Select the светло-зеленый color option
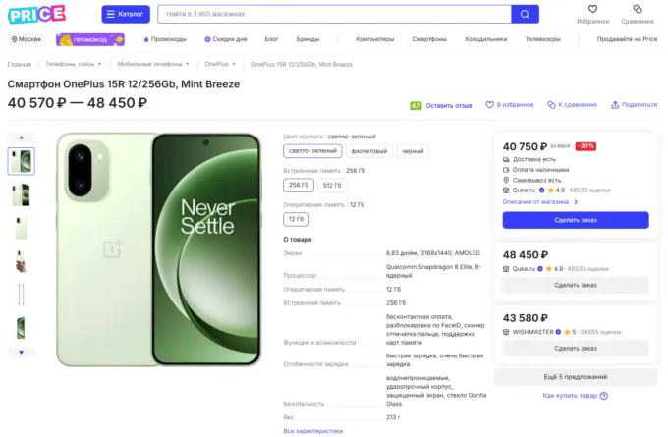Screen dimensions: 668x437 point(312,151)
